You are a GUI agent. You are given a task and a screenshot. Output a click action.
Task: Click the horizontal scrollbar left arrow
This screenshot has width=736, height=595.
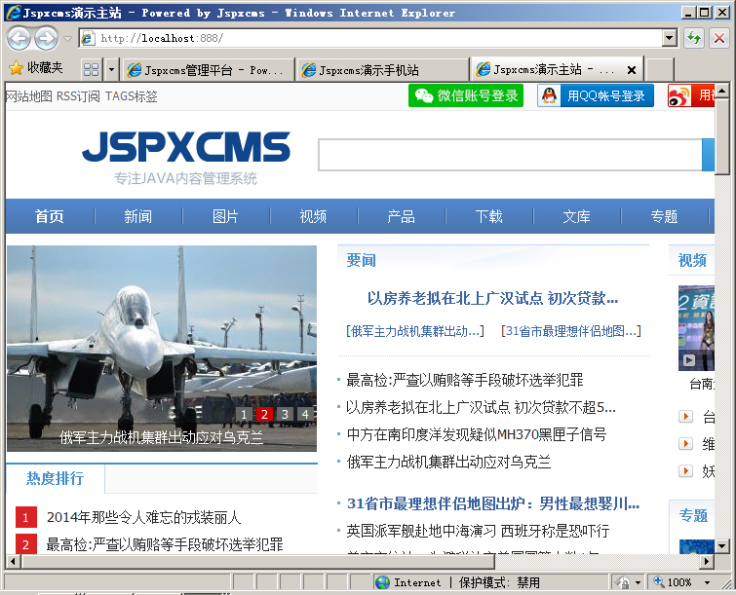(x=14, y=561)
